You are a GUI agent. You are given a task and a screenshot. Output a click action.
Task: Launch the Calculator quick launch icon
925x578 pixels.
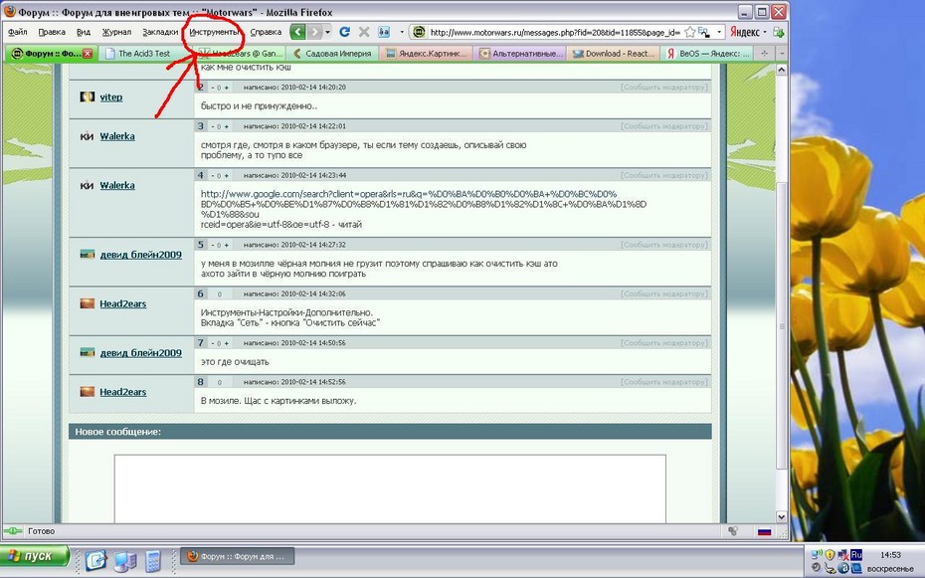tap(153, 560)
